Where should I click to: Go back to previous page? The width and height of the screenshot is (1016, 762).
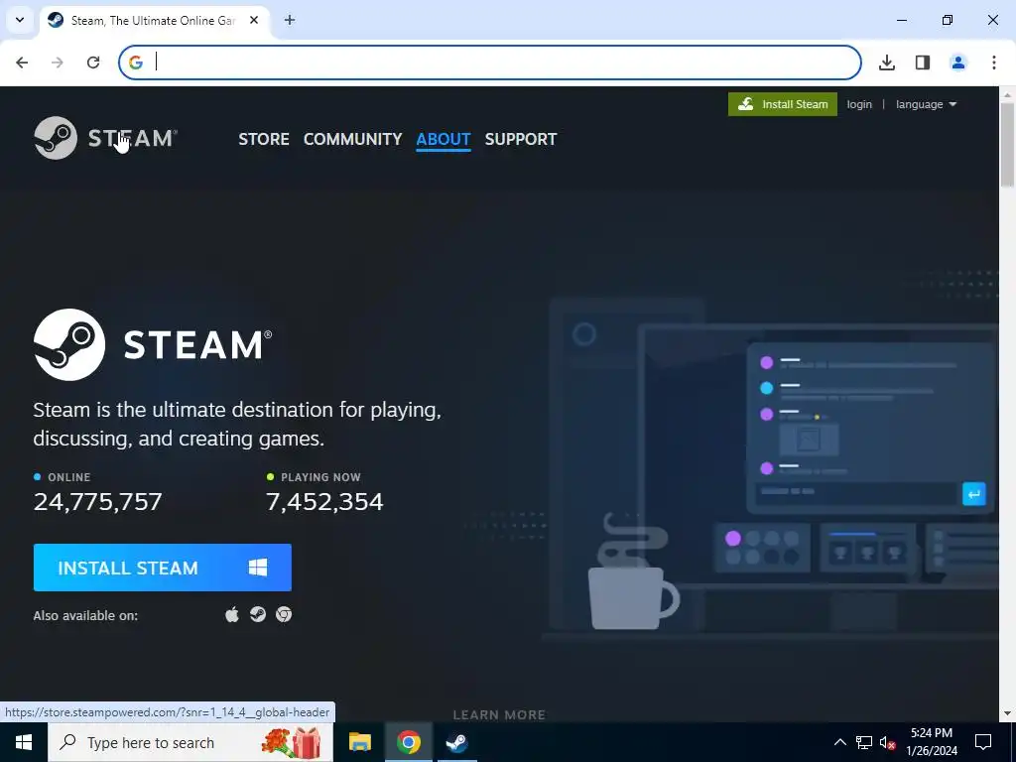(22, 63)
